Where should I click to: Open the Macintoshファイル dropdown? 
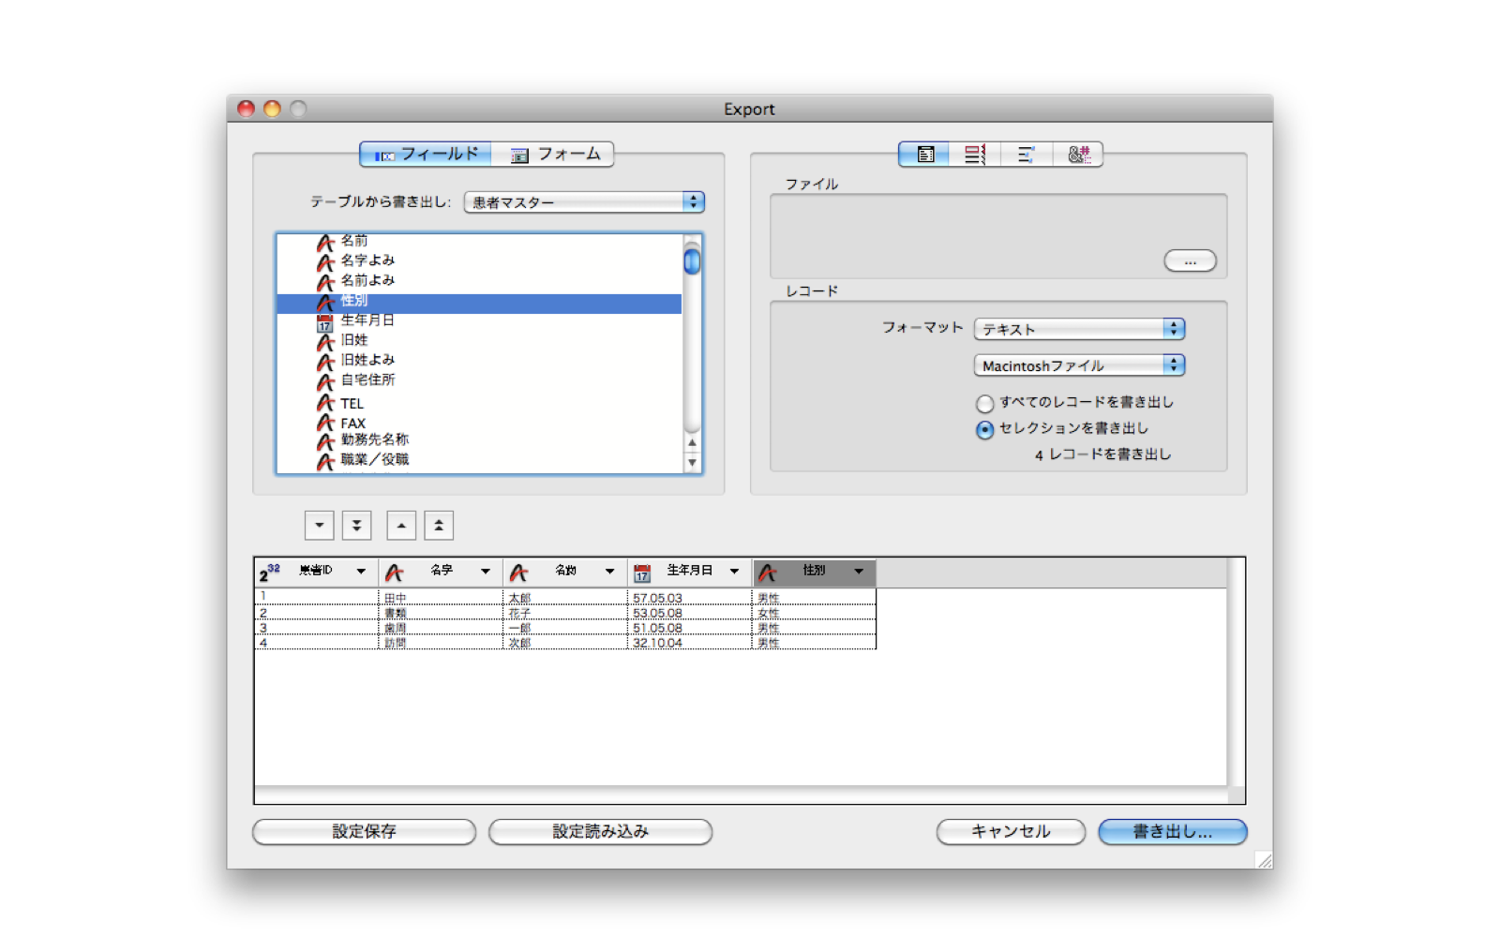click(x=1078, y=365)
